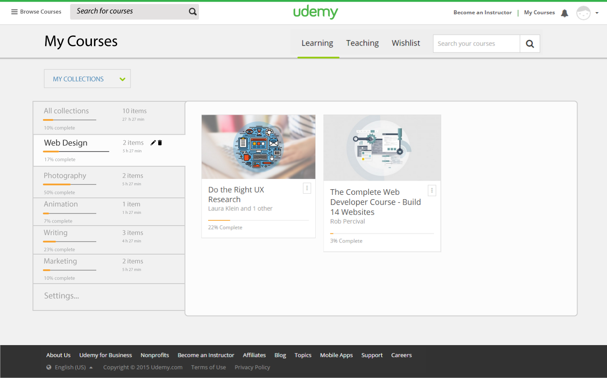Image resolution: width=607 pixels, height=378 pixels.
Task: Click the Do the Right UX Research title
Action: (x=236, y=194)
